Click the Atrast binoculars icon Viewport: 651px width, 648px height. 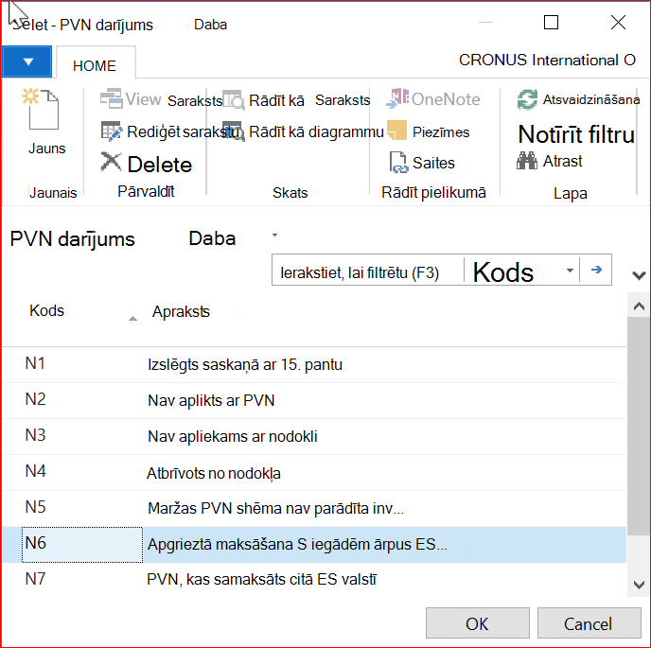527,161
